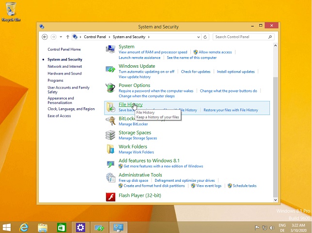This screenshot has height=233, width=312.
Task: Click the File History folder icon
Action: (x=110, y=107)
